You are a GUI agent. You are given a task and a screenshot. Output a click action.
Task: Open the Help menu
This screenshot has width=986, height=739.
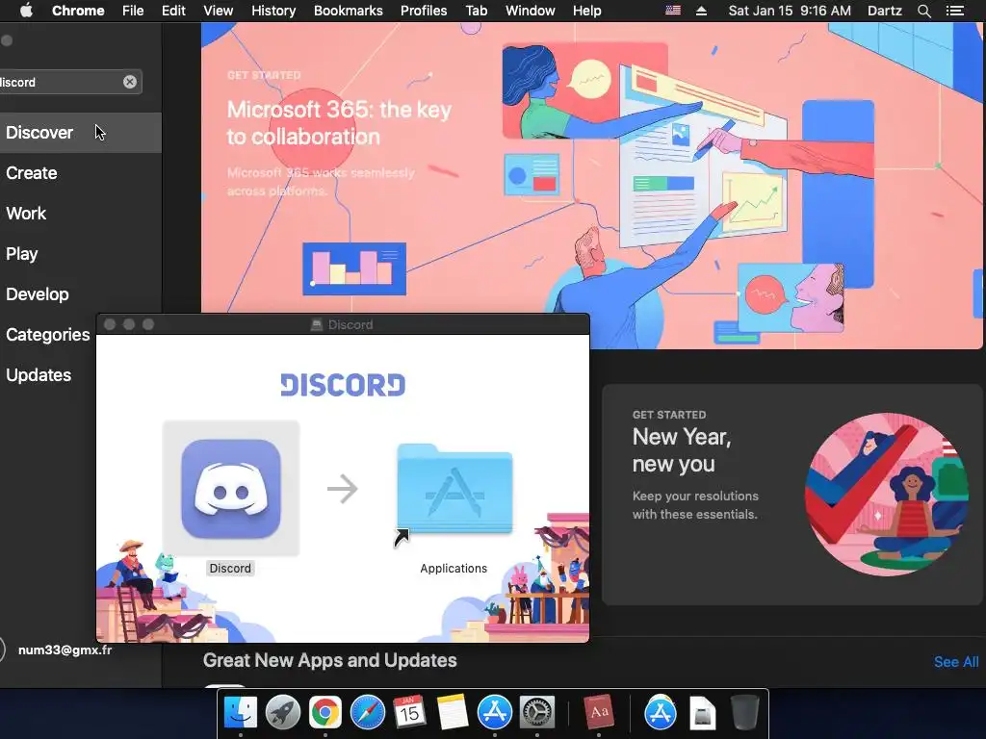[586, 11]
